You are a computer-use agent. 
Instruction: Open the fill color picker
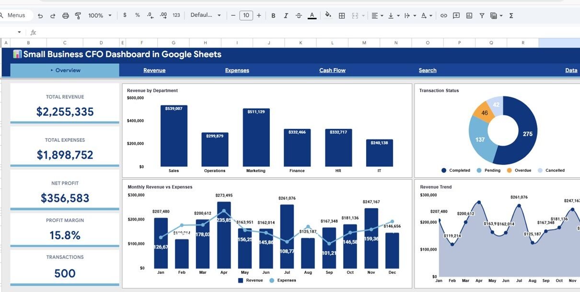coord(328,15)
